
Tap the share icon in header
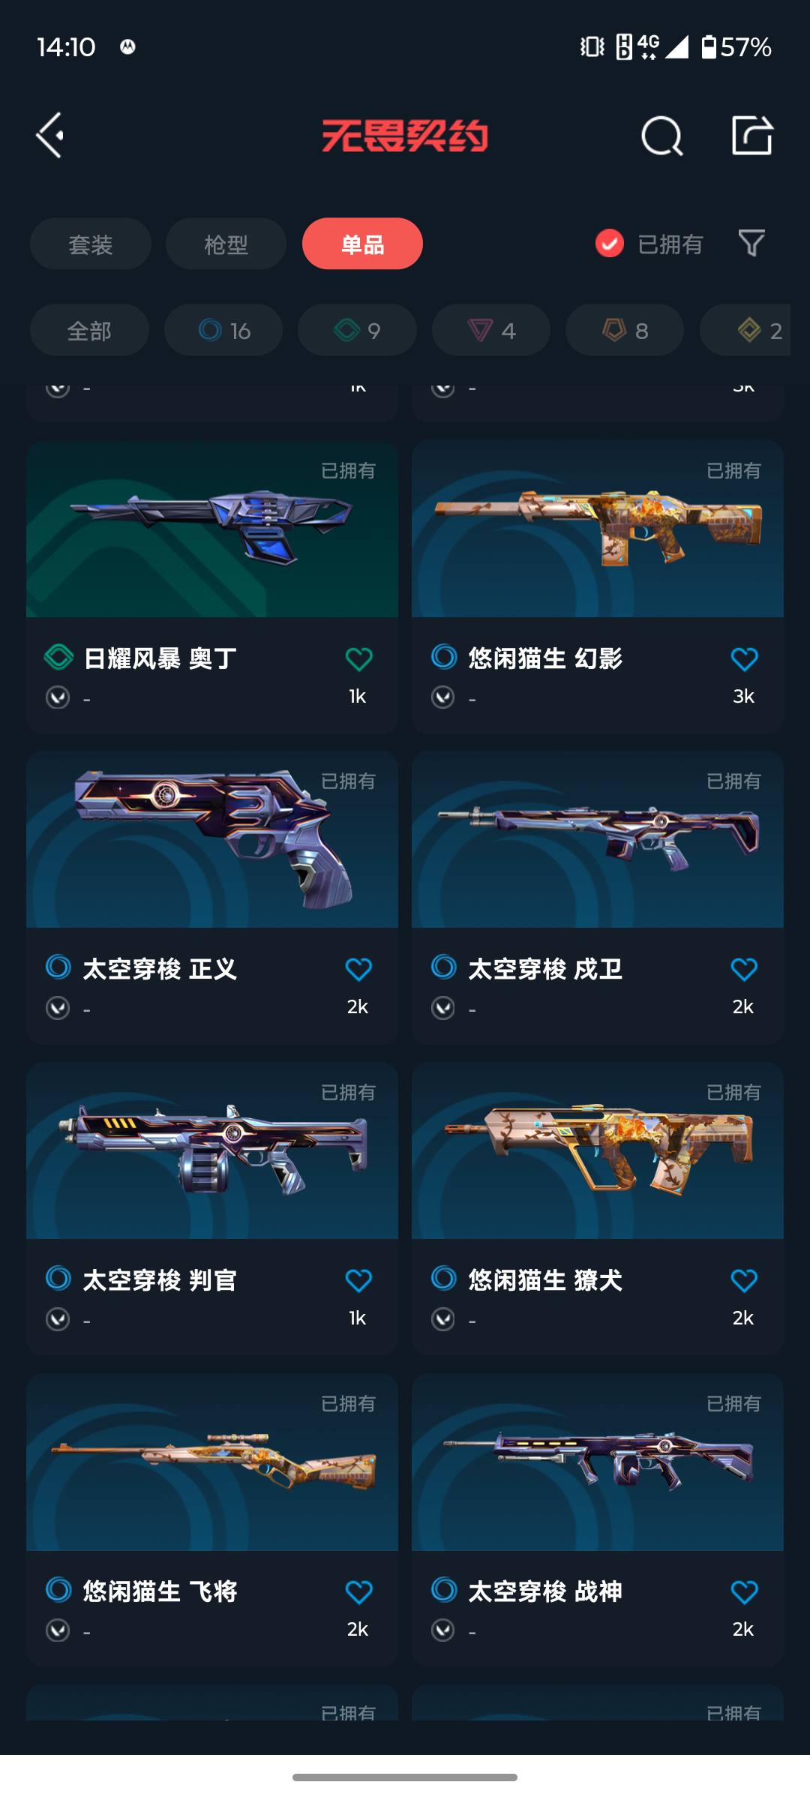[x=752, y=136]
